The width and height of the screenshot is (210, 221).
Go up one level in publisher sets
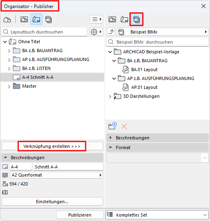[x=111, y=32]
